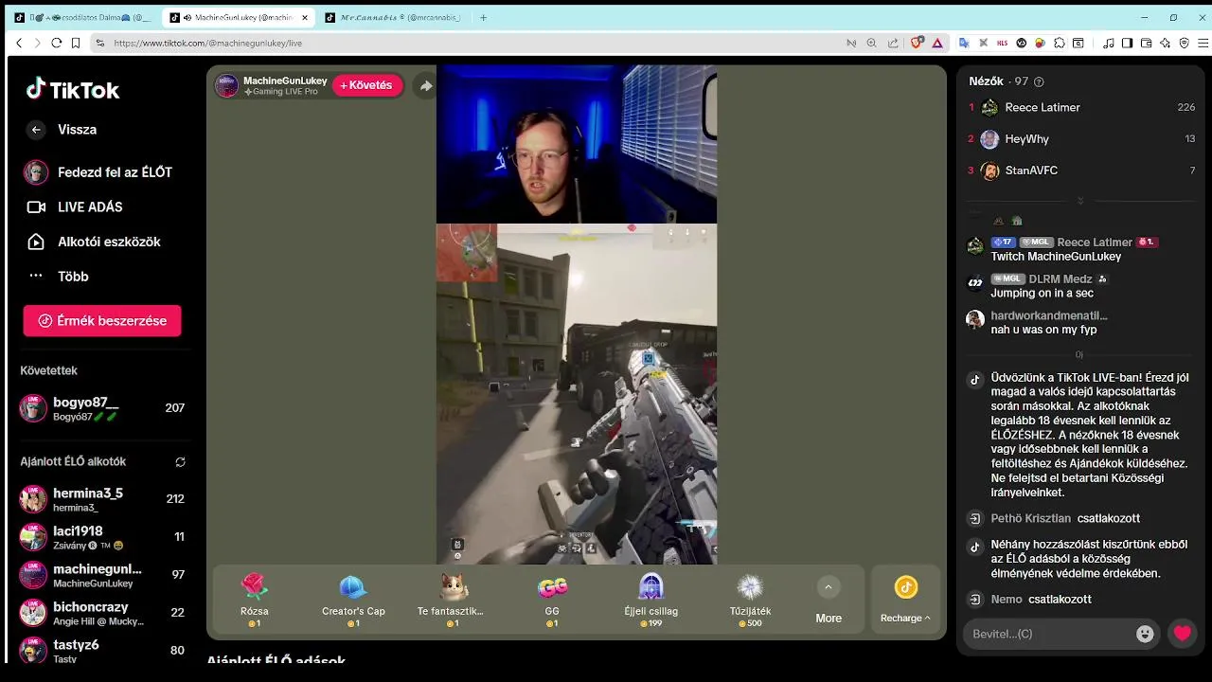
Task: Open the HLS extension icon
Action: (x=1003, y=43)
